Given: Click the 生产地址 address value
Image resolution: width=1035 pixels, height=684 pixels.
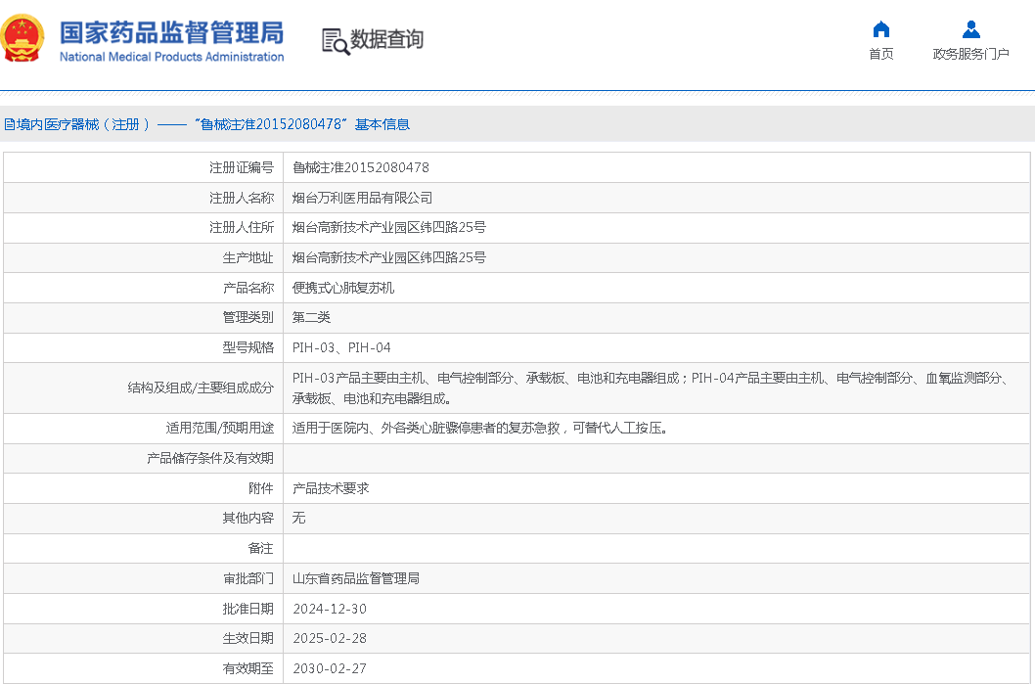Looking at the screenshot, I should click(x=388, y=257).
